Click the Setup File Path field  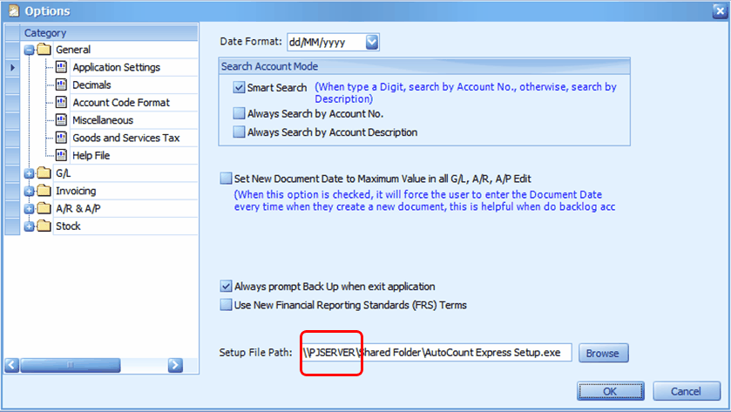click(x=436, y=353)
